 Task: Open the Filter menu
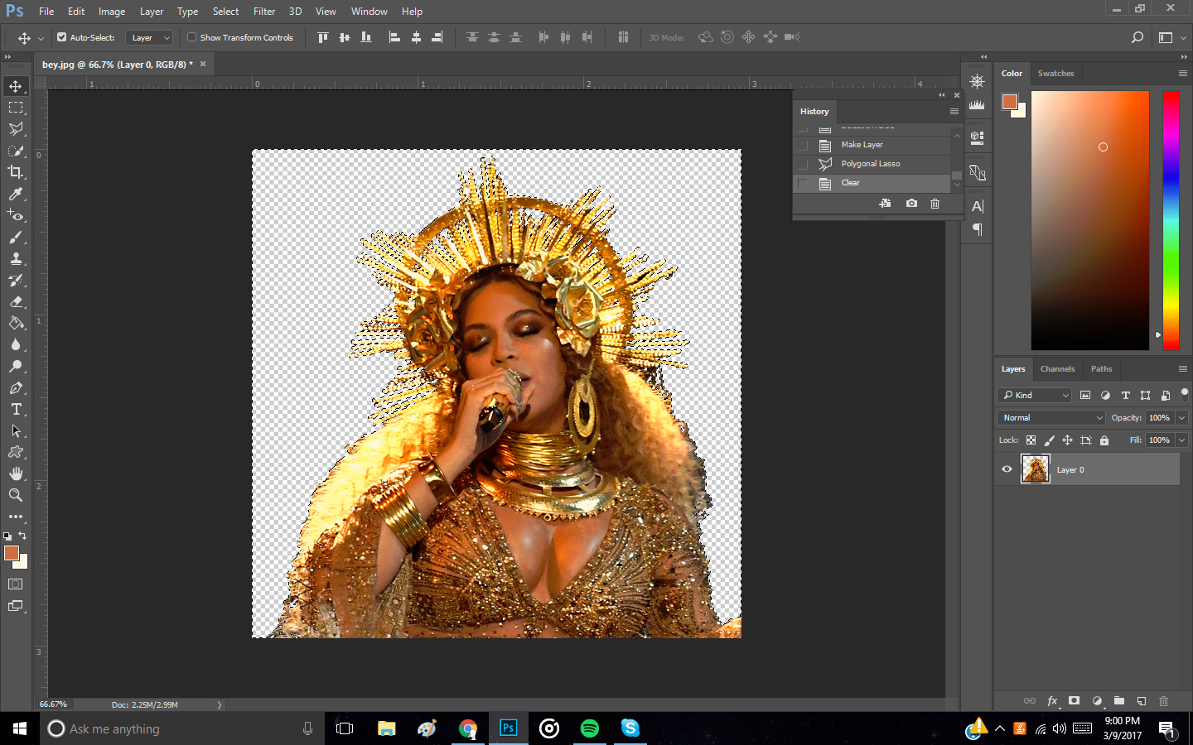(264, 12)
